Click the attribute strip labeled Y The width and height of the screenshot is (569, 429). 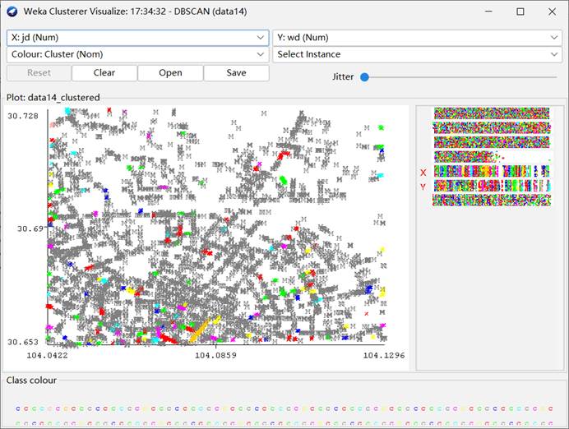(x=492, y=186)
